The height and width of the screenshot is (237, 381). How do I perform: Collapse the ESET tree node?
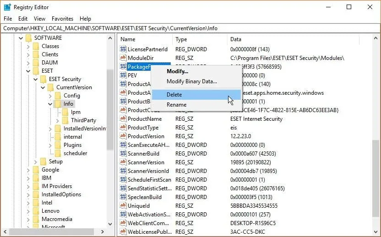(28, 71)
